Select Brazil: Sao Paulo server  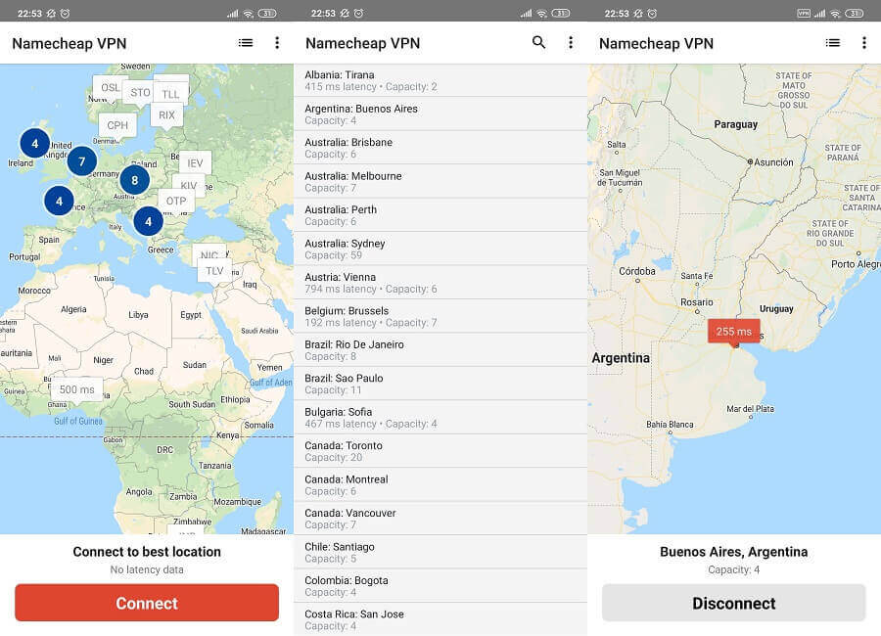(440, 384)
